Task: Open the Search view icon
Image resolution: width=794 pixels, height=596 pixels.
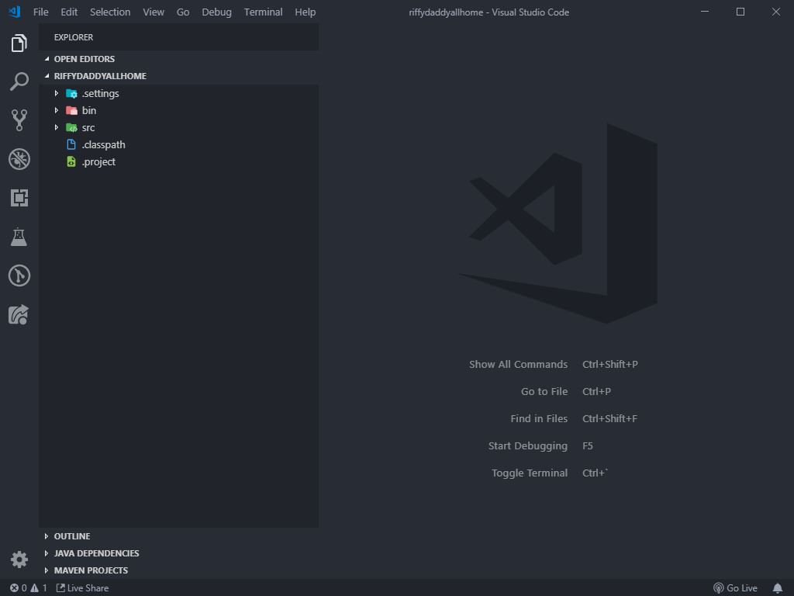Action: (x=19, y=81)
